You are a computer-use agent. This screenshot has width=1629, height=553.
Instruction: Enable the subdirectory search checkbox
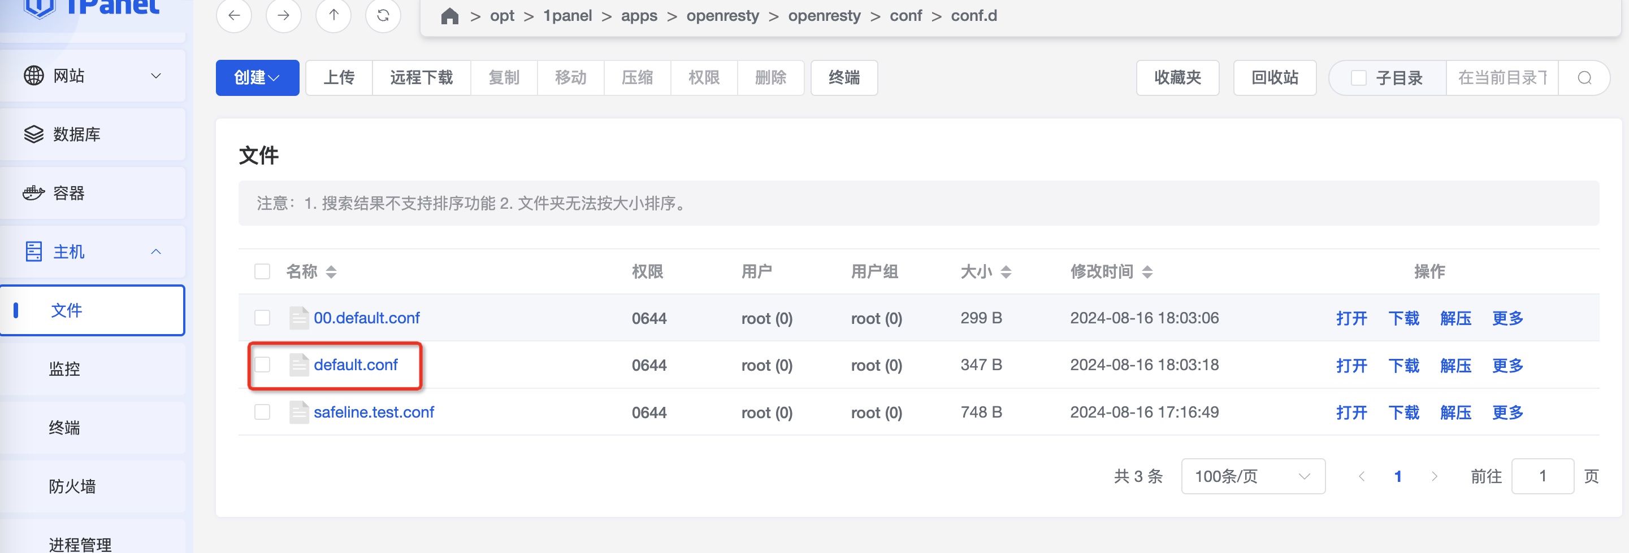(x=1358, y=78)
